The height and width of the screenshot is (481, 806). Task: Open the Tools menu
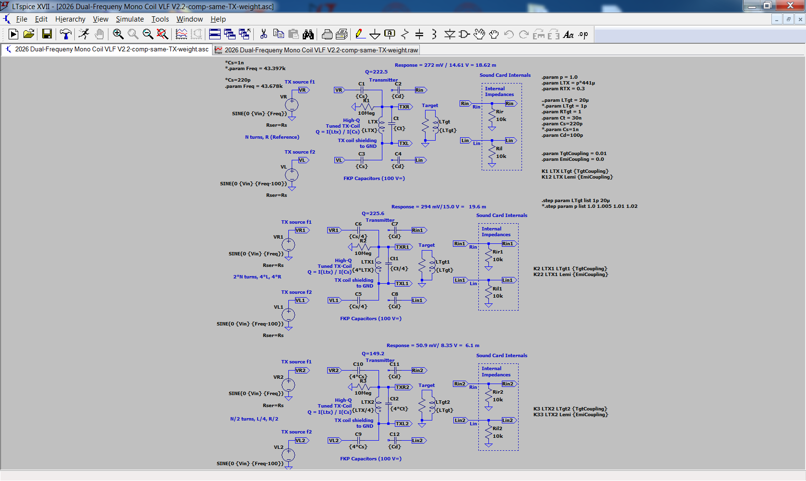coord(160,19)
